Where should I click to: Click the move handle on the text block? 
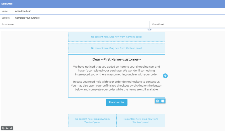[165, 76]
